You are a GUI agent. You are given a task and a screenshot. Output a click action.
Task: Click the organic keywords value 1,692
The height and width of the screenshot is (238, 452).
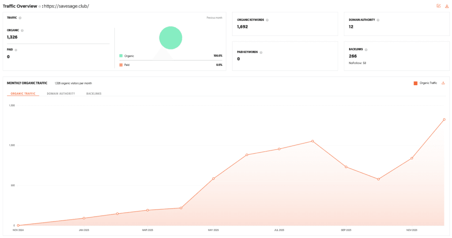[242, 27]
